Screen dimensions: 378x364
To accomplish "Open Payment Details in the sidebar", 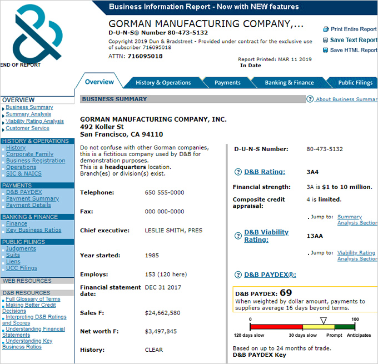I will (29, 205).
